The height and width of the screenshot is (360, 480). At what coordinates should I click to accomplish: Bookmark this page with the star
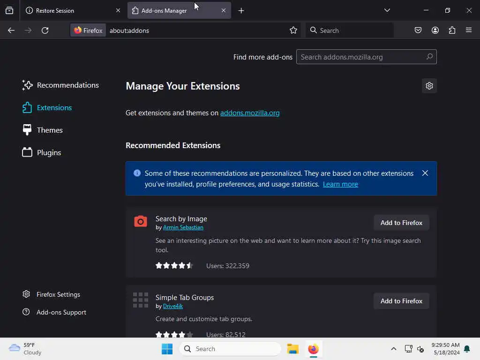click(293, 30)
